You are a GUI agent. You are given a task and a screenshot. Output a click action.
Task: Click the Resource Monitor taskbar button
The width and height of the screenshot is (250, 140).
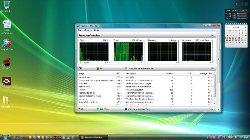[x=93, y=137]
